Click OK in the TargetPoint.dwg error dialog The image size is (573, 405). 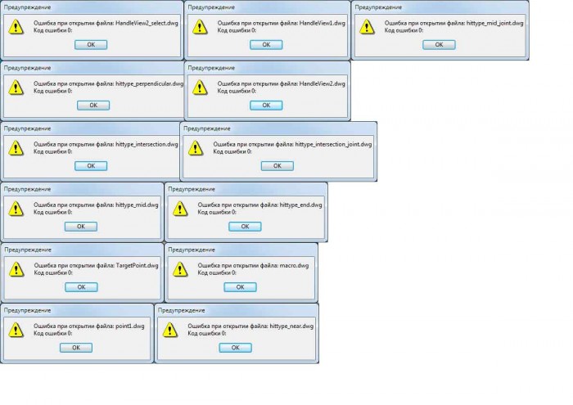click(81, 287)
